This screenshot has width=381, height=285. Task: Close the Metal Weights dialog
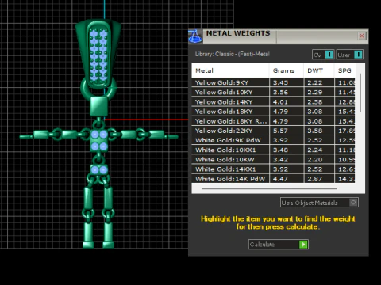click(362, 36)
